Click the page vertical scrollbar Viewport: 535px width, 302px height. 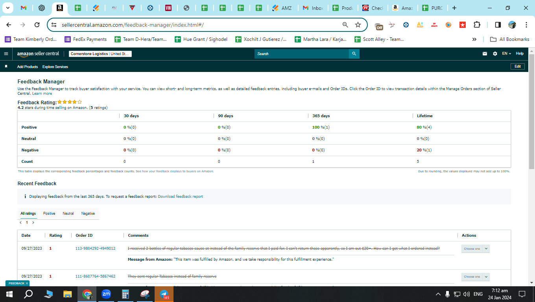click(x=531, y=112)
